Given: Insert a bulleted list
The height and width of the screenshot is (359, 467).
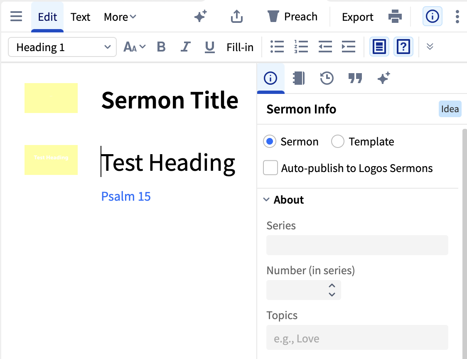Looking at the screenshot, I should click(277, 47).
